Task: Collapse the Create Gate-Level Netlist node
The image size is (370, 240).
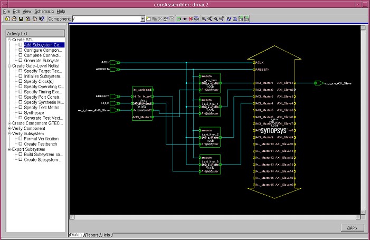Action: (x=9, y=65)
